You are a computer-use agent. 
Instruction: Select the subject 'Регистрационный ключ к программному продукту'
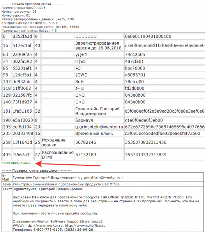coord(57,184)
